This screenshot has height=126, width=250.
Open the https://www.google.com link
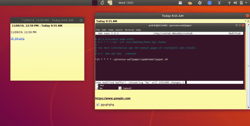[x=113, y=98]
